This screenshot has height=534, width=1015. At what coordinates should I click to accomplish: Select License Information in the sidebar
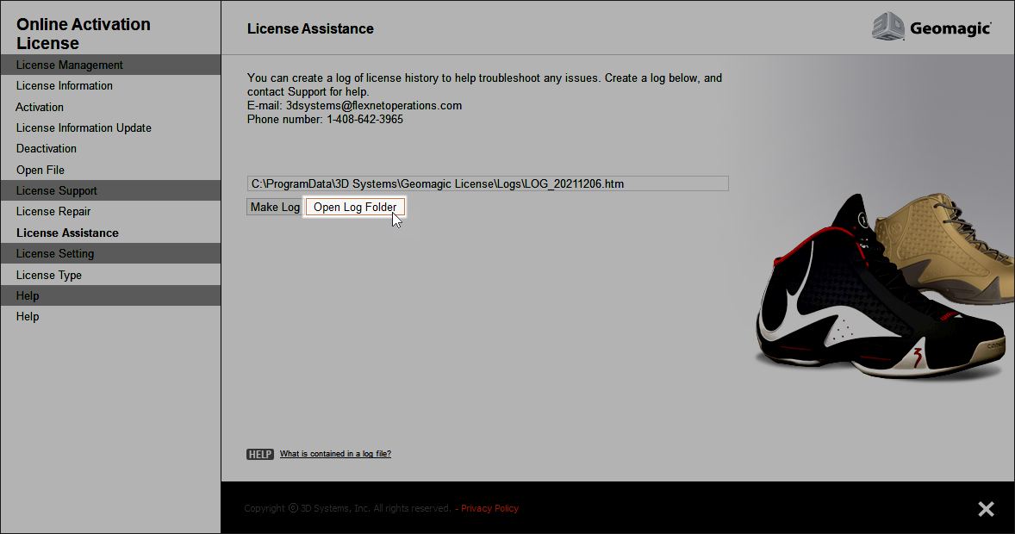[64, 85]
